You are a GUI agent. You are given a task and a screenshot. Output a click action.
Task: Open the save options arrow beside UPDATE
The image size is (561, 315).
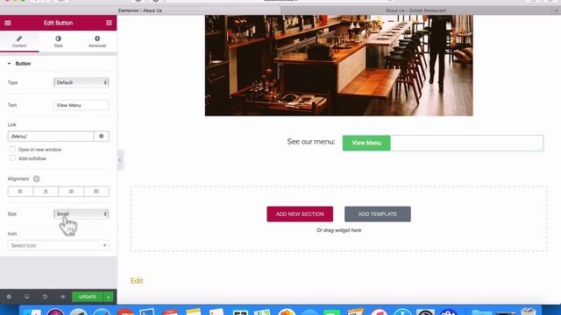(109, 297)
